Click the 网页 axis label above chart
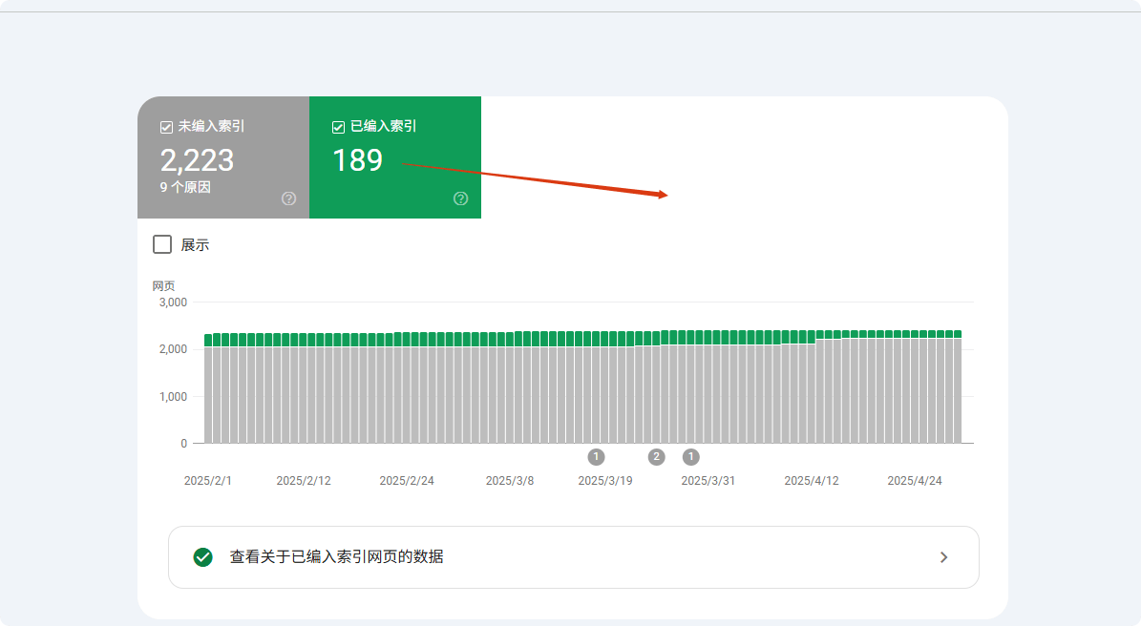 (x=160, y=285)
